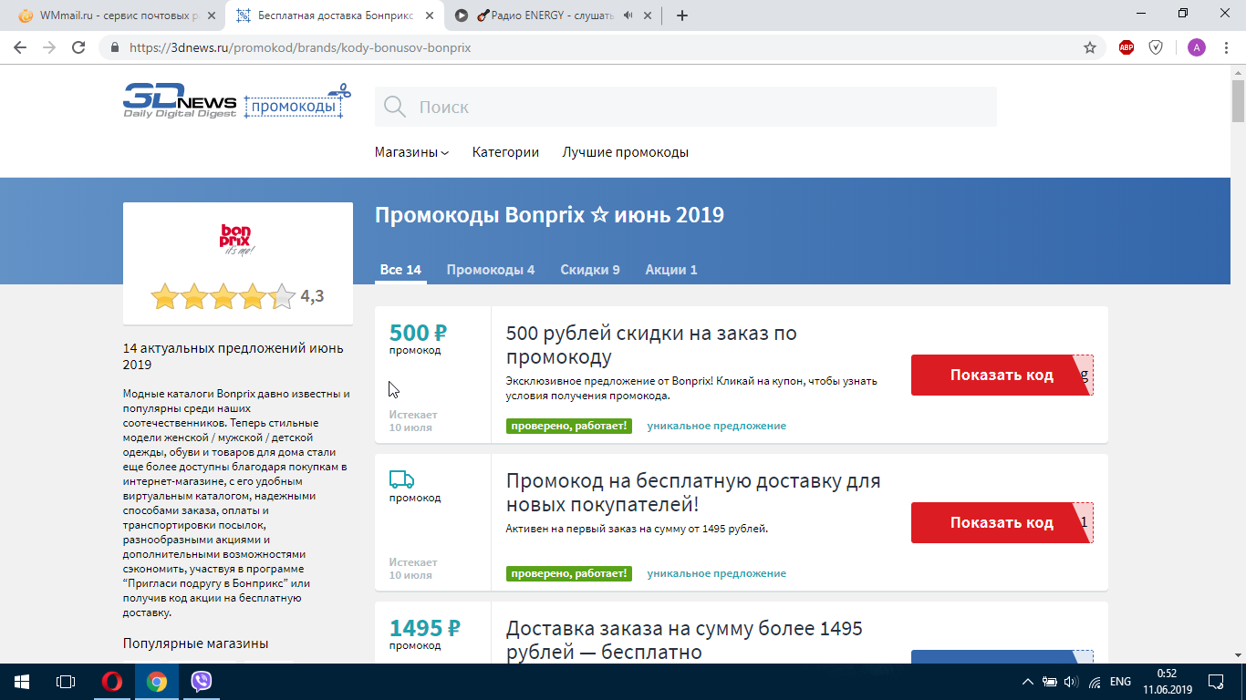Screen dimensions: 1246x700
Task: Show code for 500 рублей discount
Action: 1002,375
